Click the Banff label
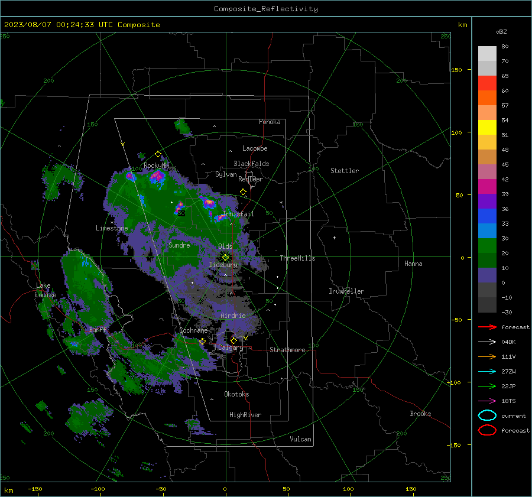This screenshot has width=532, height=497. pyautogui.click(x=98, y=329)
